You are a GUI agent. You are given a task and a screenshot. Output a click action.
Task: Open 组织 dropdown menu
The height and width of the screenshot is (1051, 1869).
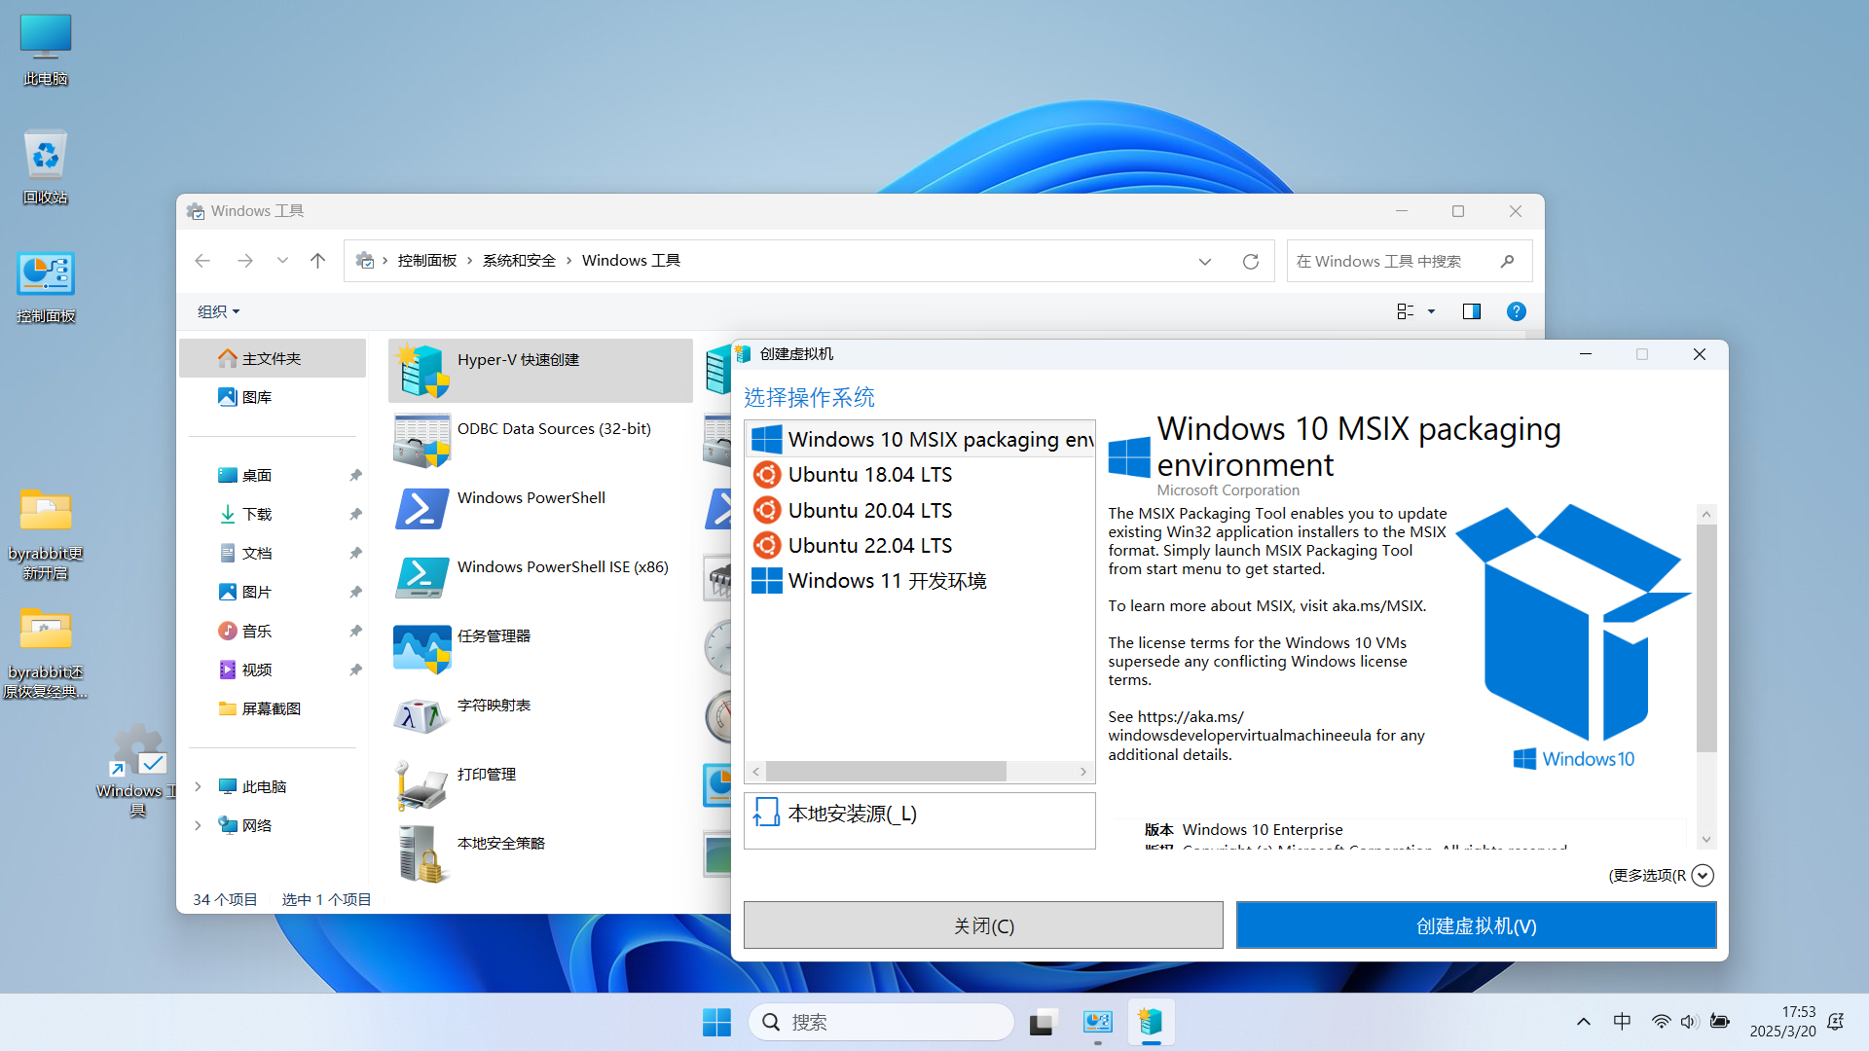coord(218,311)
